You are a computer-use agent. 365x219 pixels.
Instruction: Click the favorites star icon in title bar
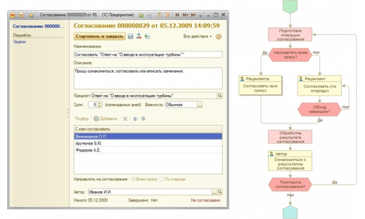click(x=141, y=15)
